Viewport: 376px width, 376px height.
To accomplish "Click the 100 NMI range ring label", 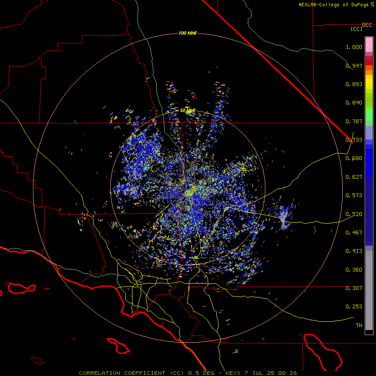I will [x=188, y=33].
